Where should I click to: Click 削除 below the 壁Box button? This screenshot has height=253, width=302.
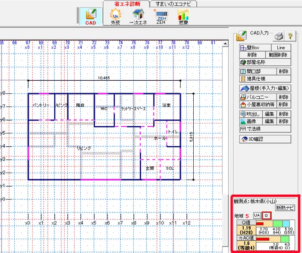pos(252,55)
